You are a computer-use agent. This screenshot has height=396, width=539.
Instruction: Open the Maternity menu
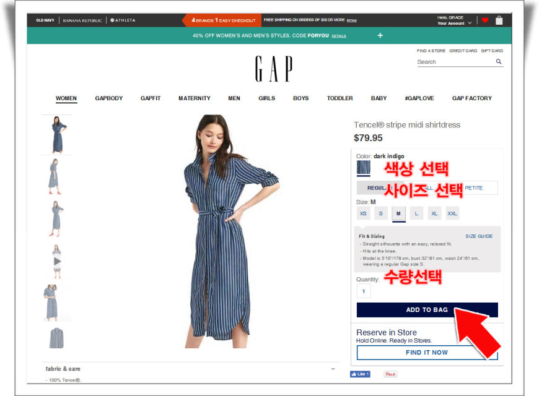(195, 98)
